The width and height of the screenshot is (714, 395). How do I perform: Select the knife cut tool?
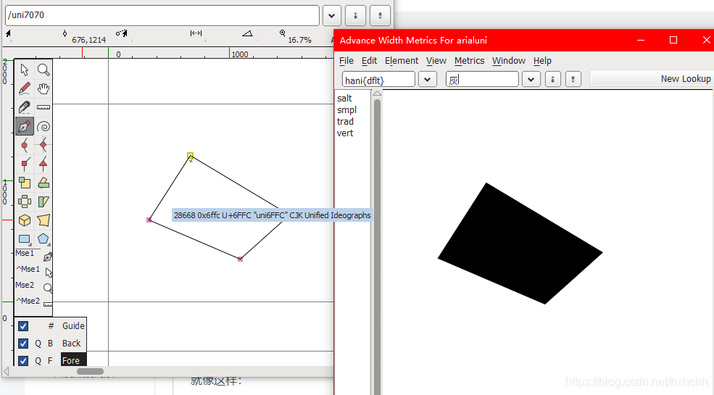point(25,107)
